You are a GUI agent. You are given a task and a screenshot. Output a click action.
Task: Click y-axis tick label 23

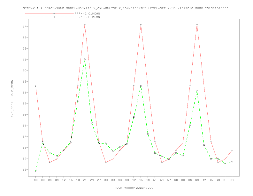(24, 37)
